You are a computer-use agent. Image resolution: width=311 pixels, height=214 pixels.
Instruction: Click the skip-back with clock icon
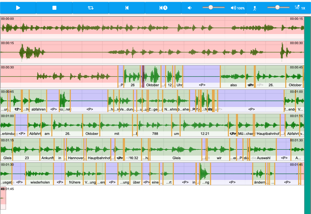coord(163,8)
